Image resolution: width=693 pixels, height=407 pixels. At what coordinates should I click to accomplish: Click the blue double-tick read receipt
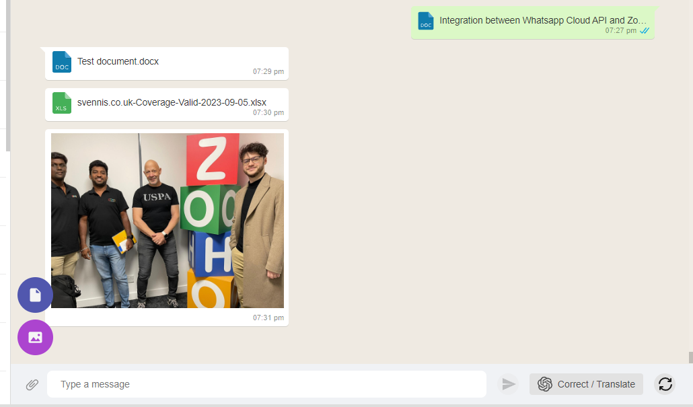(x=645, y=30)
